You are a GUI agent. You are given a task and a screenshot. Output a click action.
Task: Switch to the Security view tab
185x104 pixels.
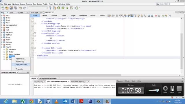pyautogui.click(x=92, y=16)
